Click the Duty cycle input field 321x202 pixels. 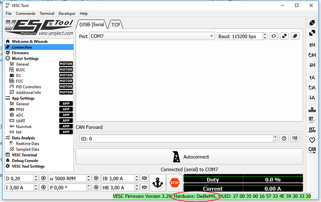19,178
